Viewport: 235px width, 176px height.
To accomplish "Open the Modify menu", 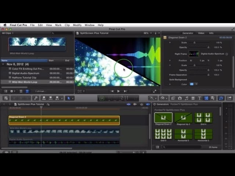I will 77,25.
